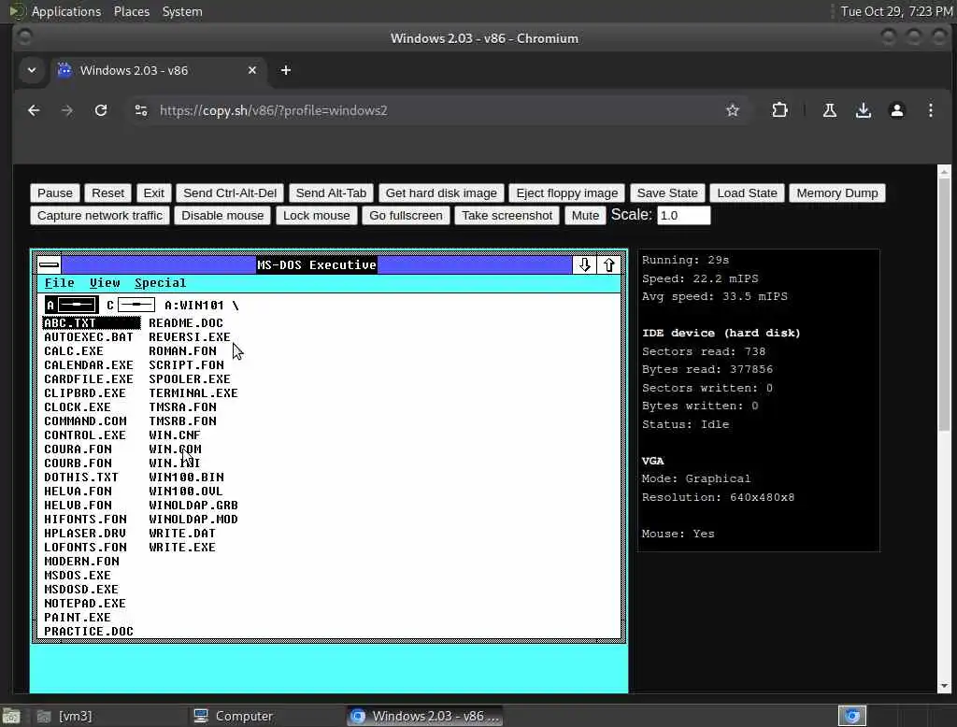This screenshot has width=957, height=727.
Task: Open the Chromium profile avatar icon
Action: (896, 110)
